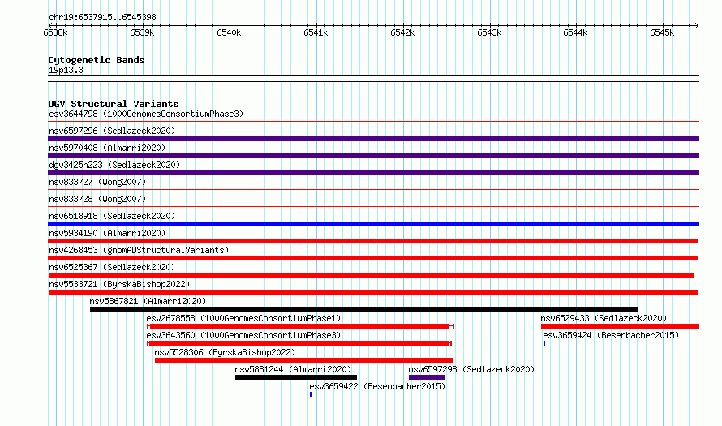Click the purple nsv5970408 variant bar

pos(373,156)
